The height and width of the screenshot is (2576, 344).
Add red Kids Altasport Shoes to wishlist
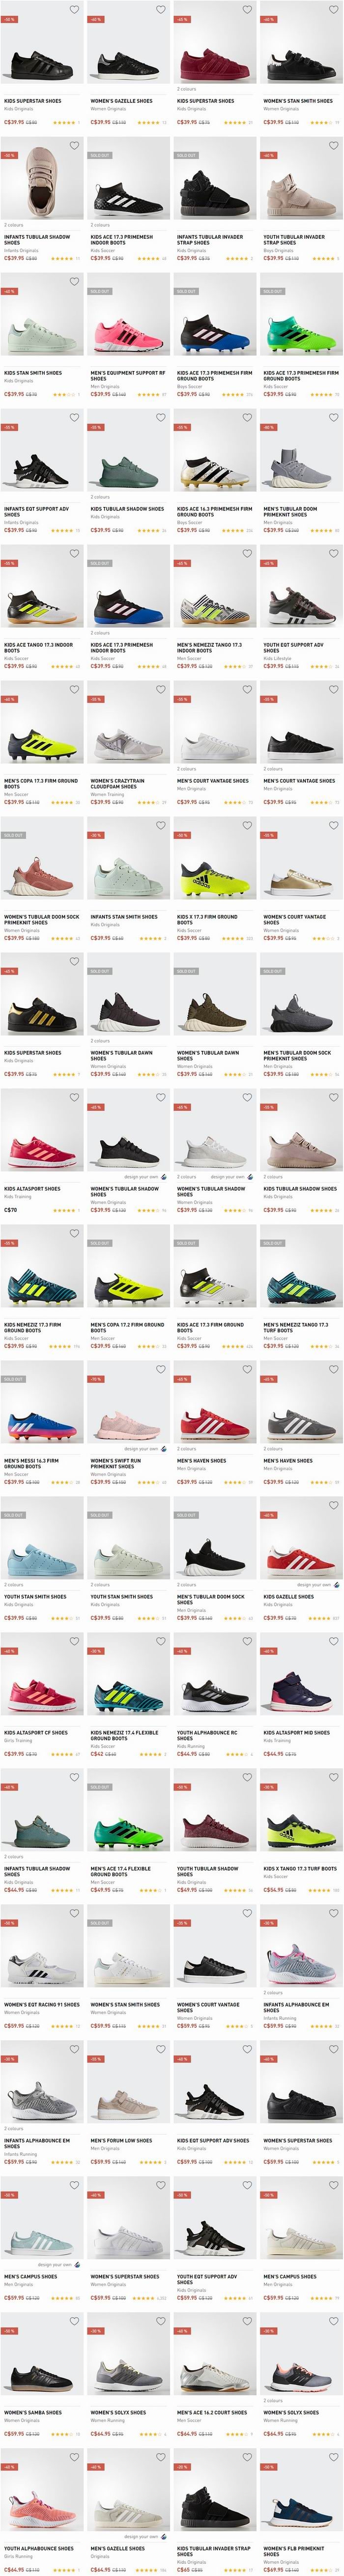click(x=75, y=1098)
